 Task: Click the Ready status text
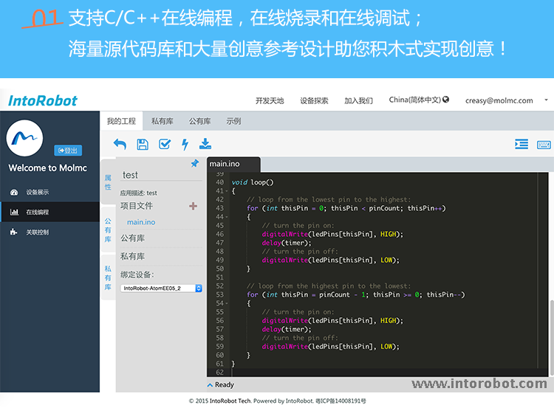tap(225, 385)
